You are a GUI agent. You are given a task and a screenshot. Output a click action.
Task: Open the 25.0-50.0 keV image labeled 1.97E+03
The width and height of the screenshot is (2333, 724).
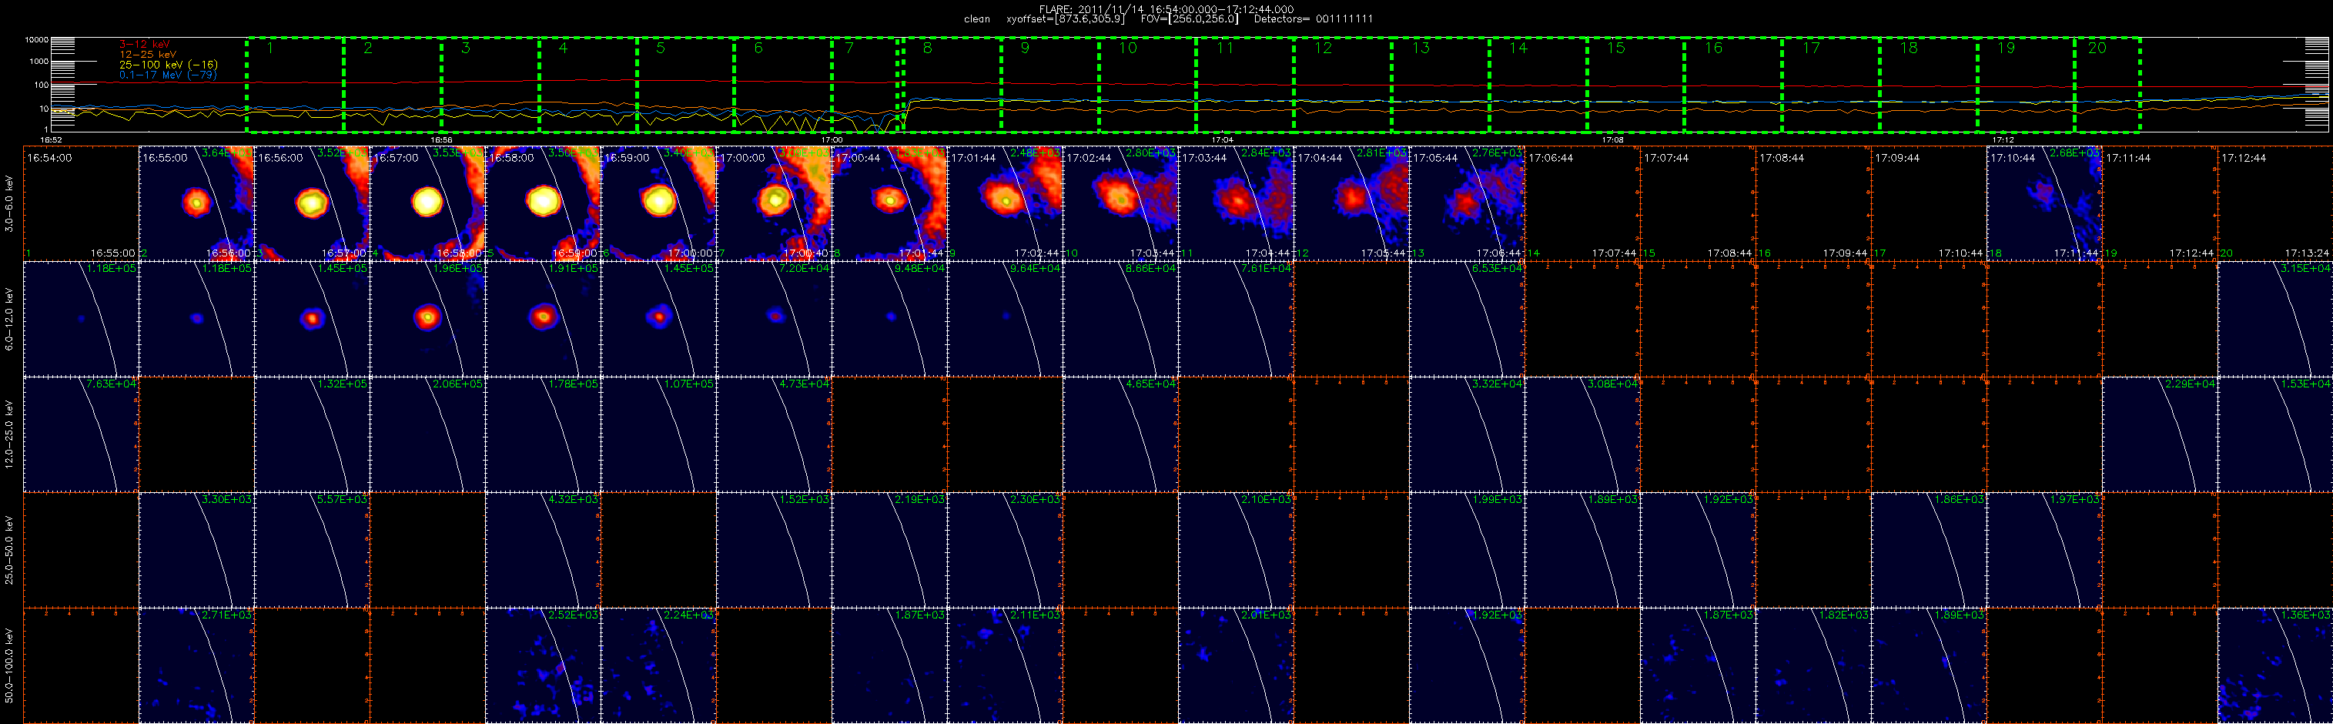(x=2044, y=550)
